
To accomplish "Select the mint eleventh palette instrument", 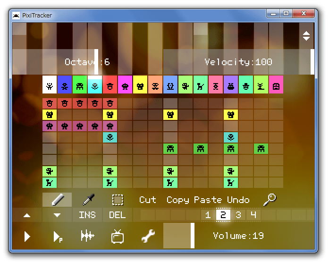I will click(x=201, y=85).
